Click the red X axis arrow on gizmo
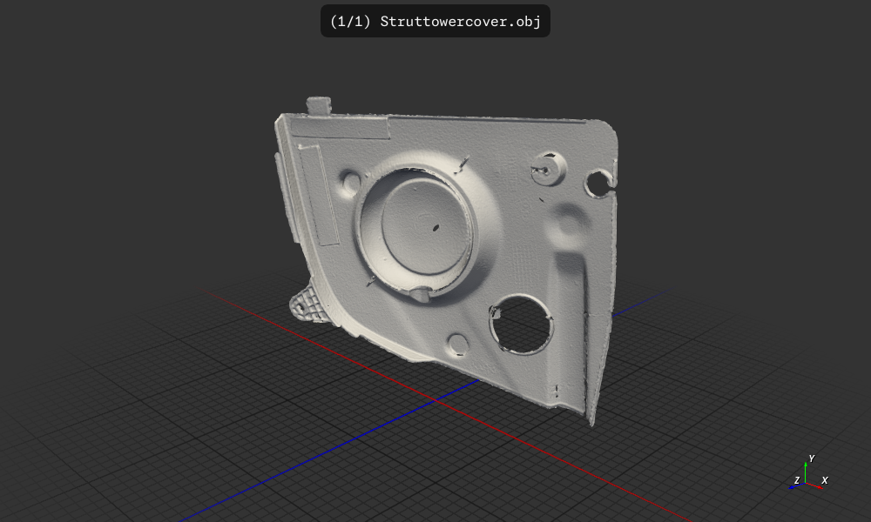This screenshot has height=522, width=871. pyautogui.click(x=815, y=484)
